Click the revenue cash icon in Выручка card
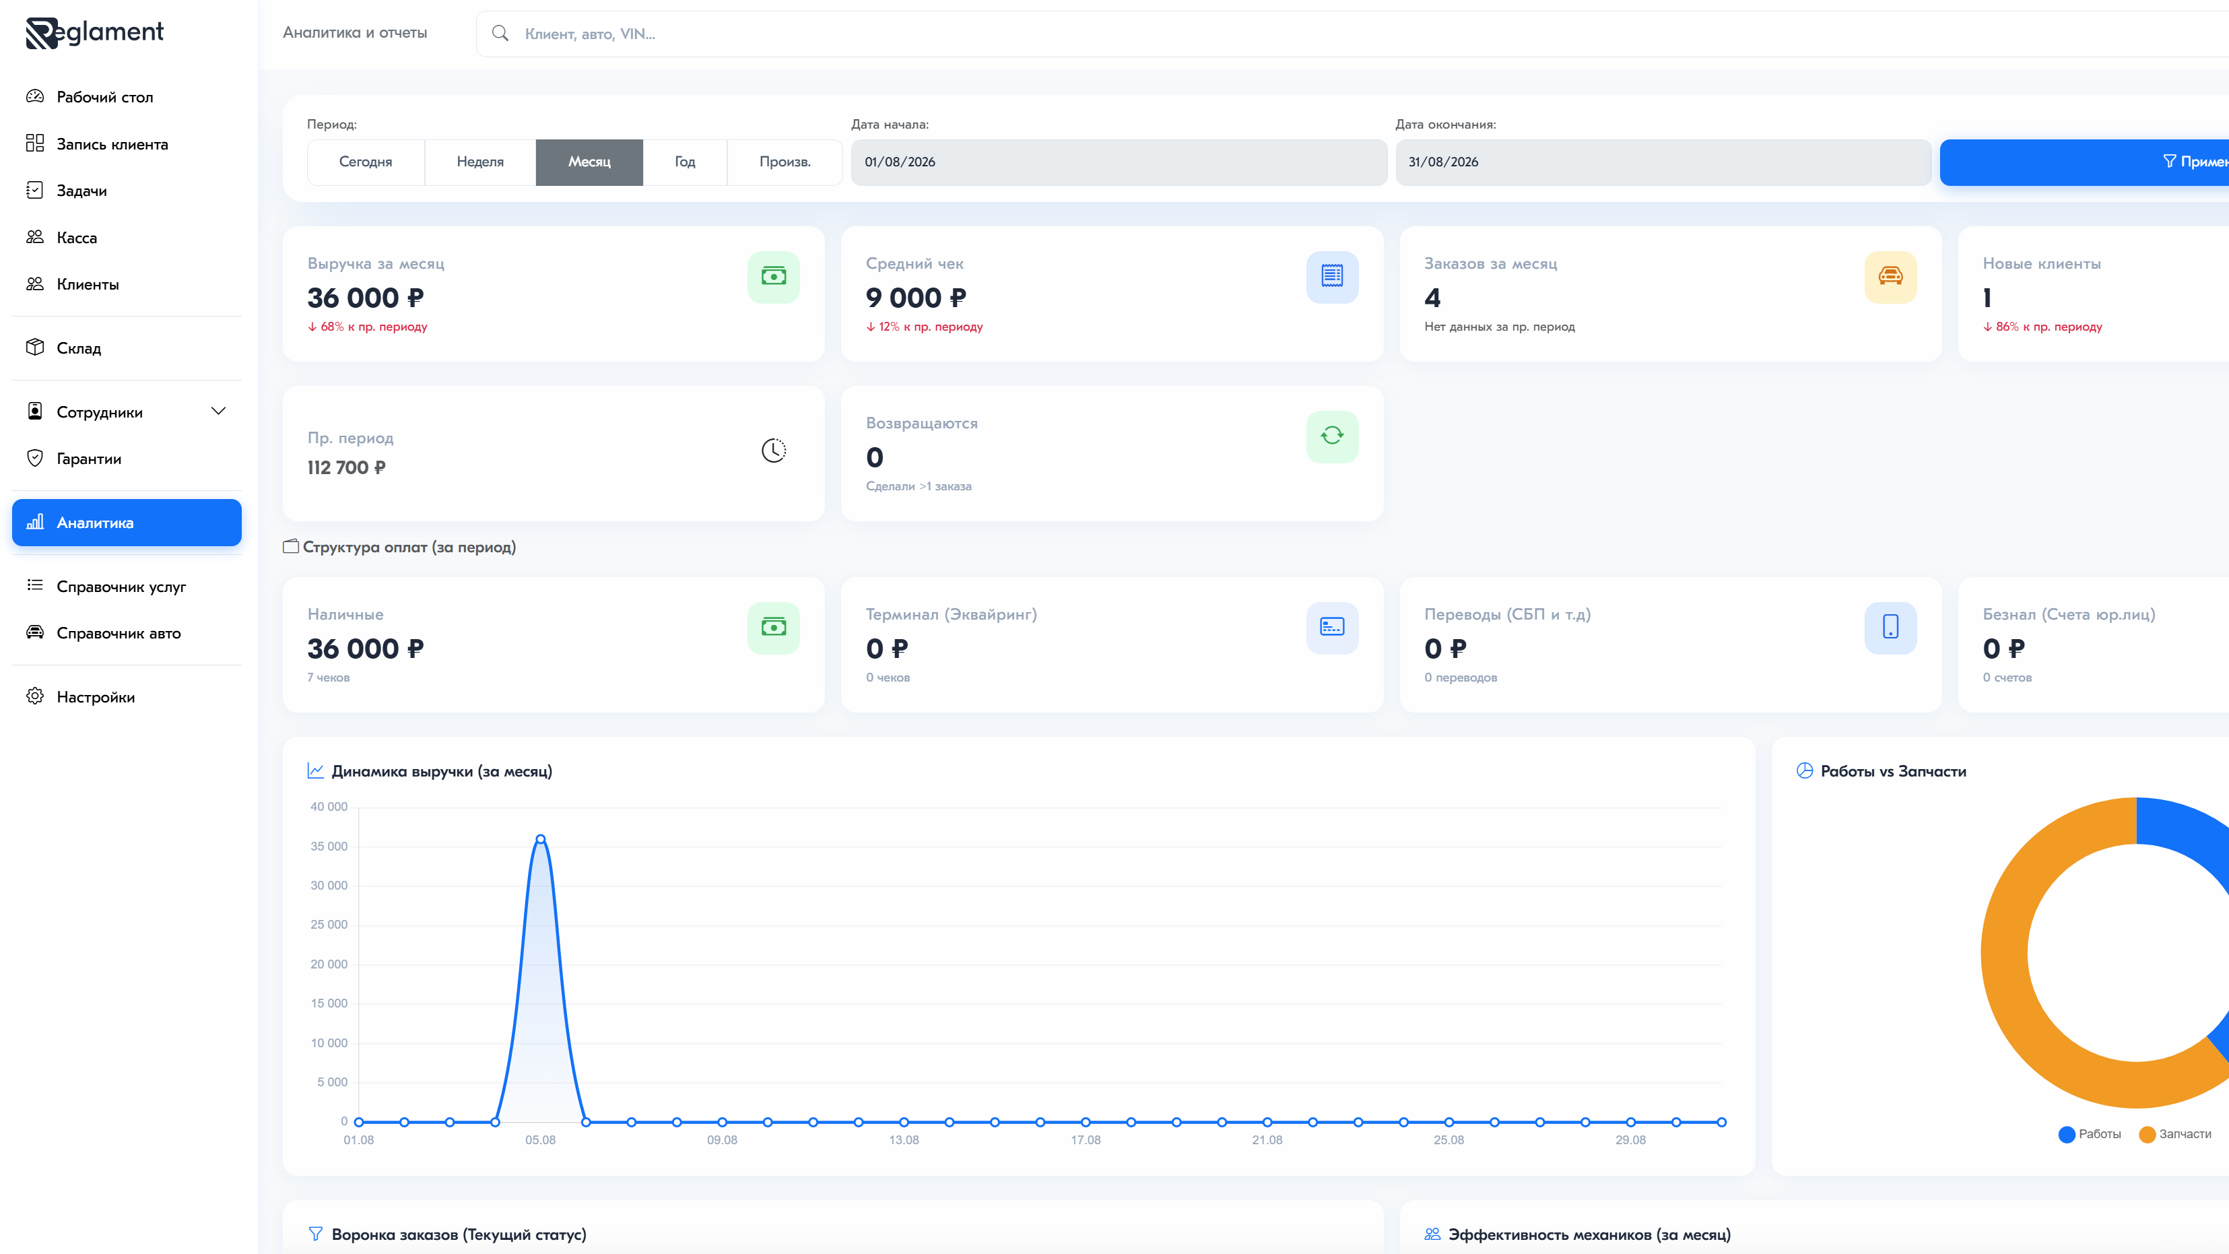This screenshot has height=1254, width=2229. click(774, 276)
